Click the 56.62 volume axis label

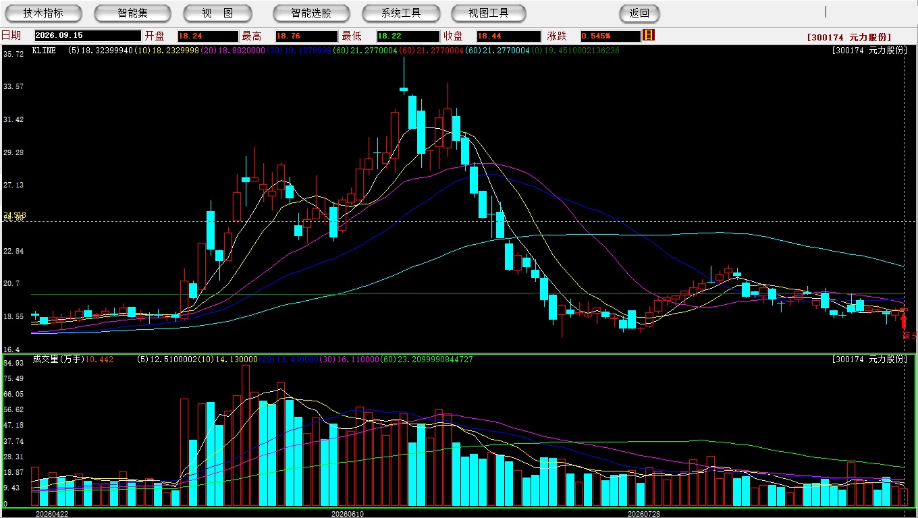13,409
